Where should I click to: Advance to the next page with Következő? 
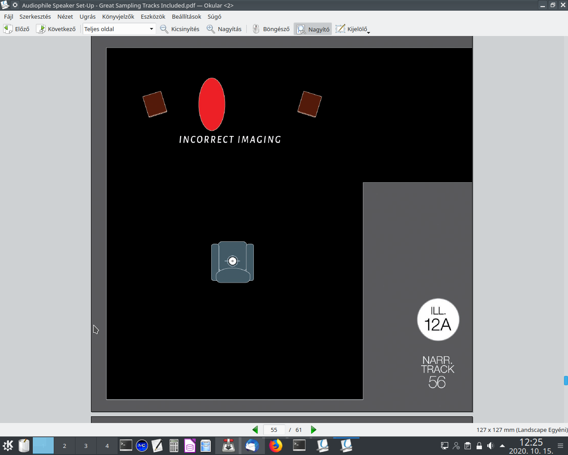click(56, 28)
